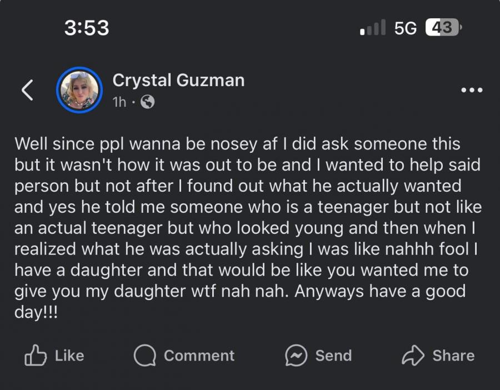The width and height of the screenshot is (500, 390).
Task: Tap the speech bubble Comment icon
Action: pyautogui.click(x=144, y=356)
